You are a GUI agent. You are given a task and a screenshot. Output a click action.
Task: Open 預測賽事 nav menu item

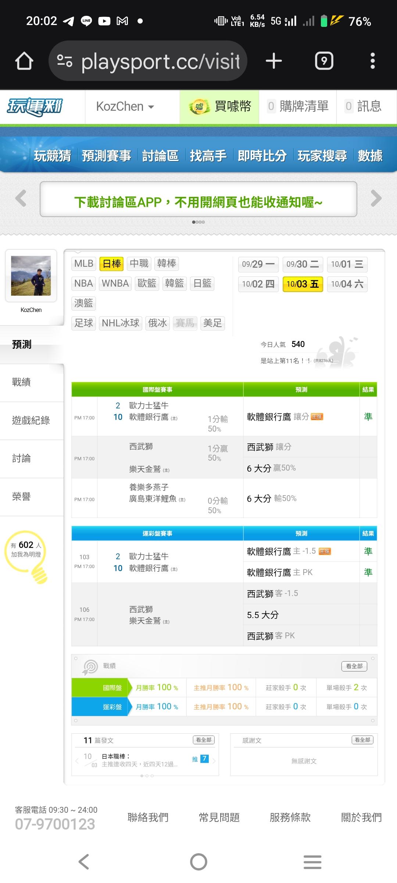pos(107,156)
